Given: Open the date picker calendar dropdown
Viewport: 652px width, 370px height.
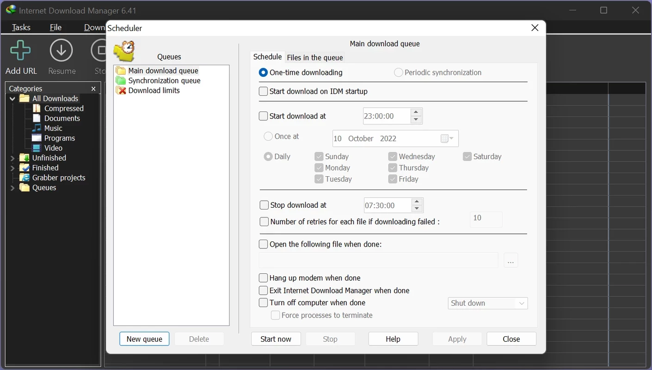Looking at the screenshot, I should pyautogui.click(x=447, y=139).
